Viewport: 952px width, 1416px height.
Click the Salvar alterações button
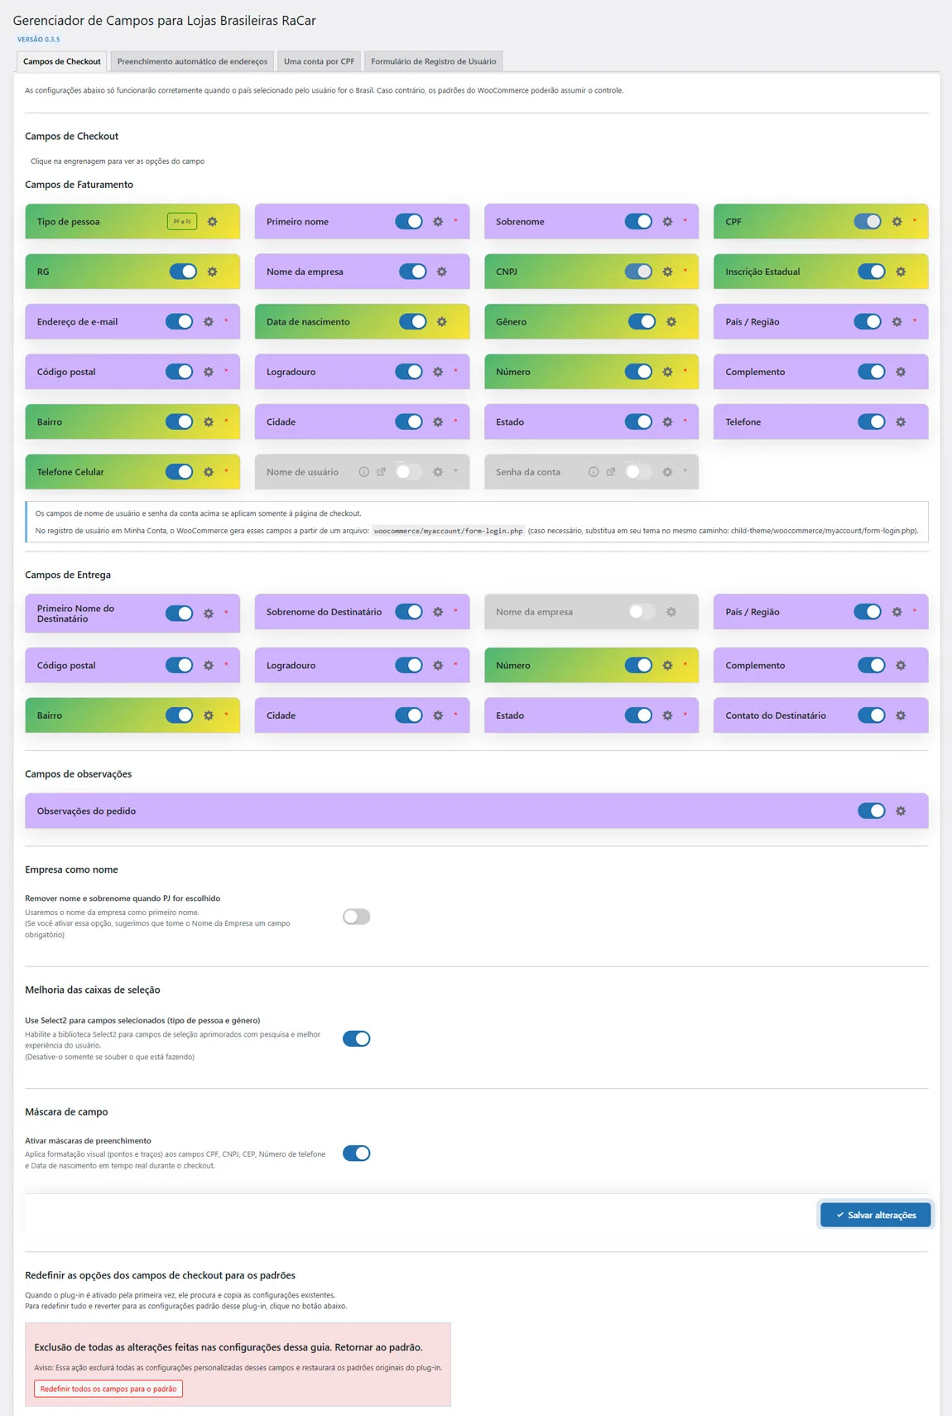click(876, 1215)
